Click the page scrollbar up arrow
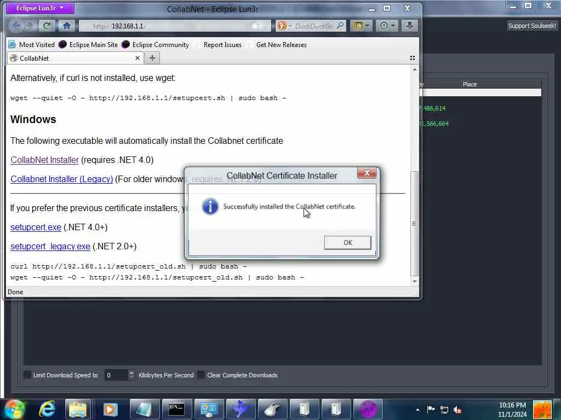 coord(414,69)
